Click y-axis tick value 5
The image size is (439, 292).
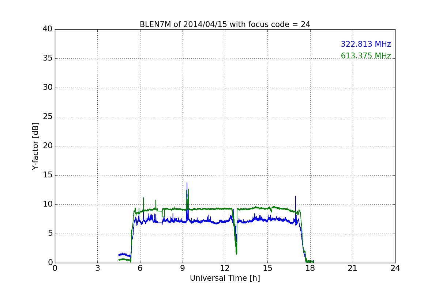(x=50, y=234)
